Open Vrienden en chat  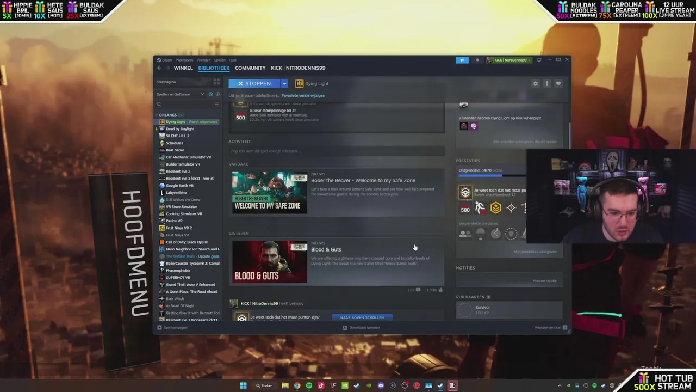(x=551, y=328)
